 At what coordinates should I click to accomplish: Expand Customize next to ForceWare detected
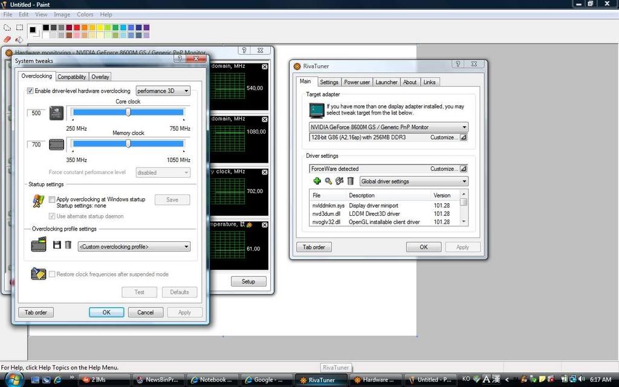click(x=464, y=169)
